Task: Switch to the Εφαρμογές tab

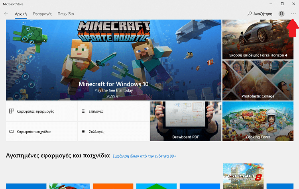Action: pos(42,14)
